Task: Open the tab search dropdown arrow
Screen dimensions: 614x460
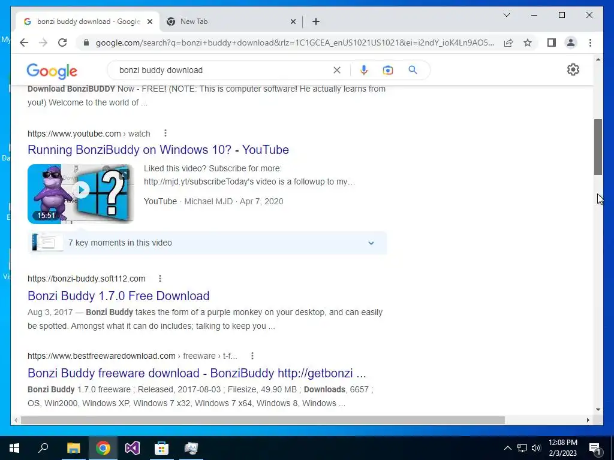Action: click(506, 15)
